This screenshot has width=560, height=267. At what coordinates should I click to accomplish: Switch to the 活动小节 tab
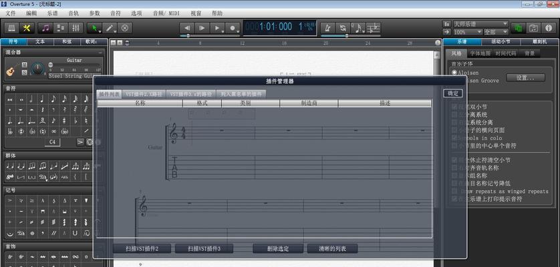click(501, 42)
